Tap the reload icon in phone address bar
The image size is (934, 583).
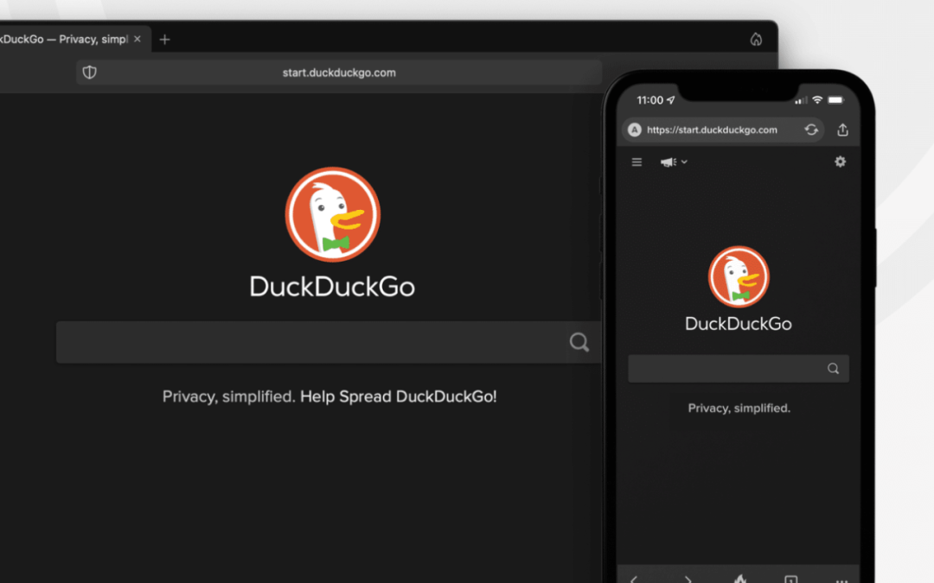[x=811, y=130]
